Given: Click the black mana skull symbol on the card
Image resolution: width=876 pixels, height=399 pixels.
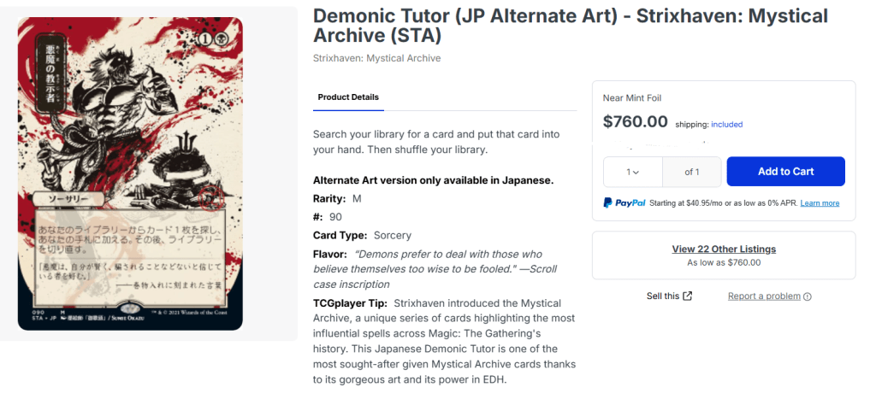Looking at the screenshot, I should click(222, 40).
